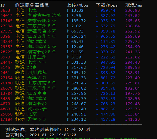This screenshot has height=139, width=157.
Task: Select server ID 2461
Action: [5, 73]
